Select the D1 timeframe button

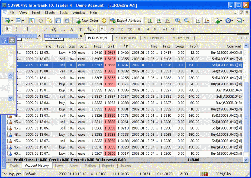(156, 29)
